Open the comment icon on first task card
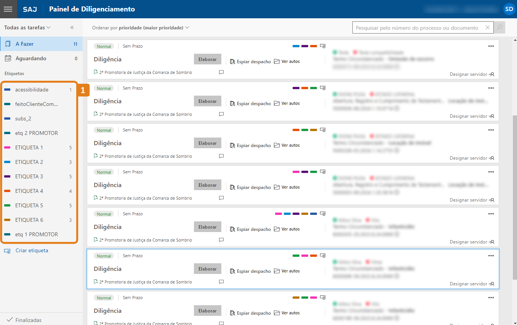Image resolution: width=517 pixels, height=325 pixels. [221, 72]
